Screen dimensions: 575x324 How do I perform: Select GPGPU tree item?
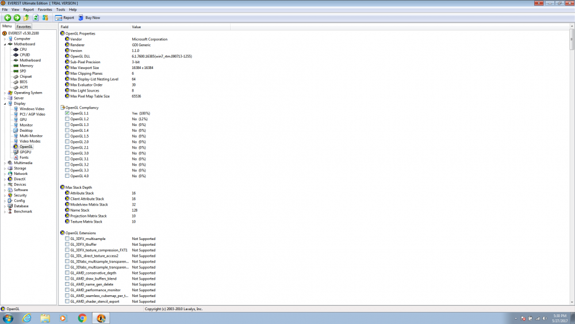25,152
